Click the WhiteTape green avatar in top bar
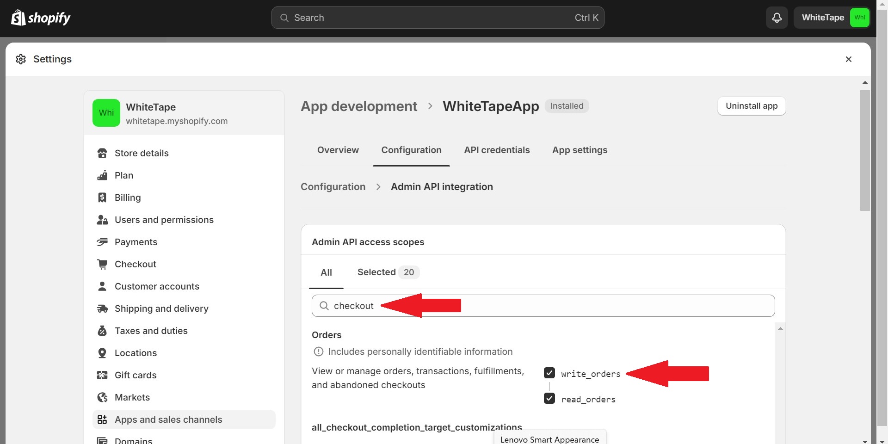This screenshot has width=888, height=444. [860, 18]
